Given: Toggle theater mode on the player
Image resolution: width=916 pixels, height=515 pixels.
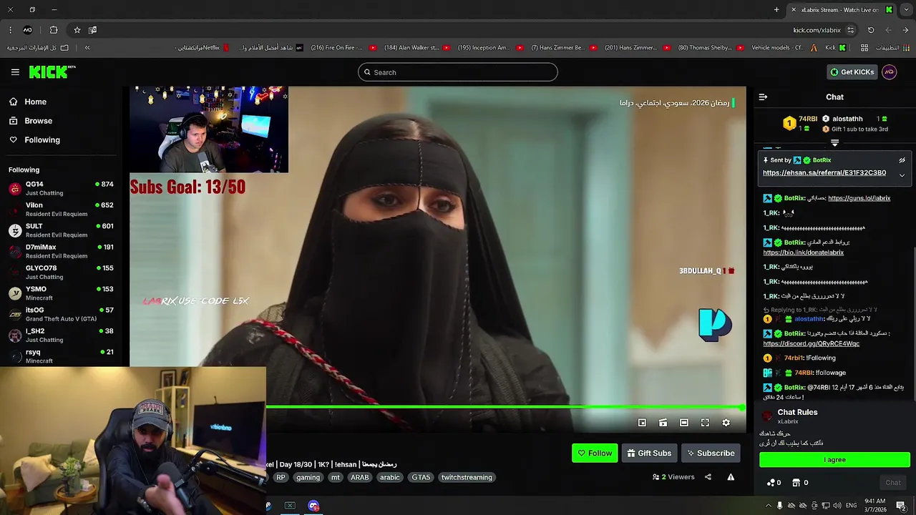Looking at the screenshot, I should click(684, 423).
